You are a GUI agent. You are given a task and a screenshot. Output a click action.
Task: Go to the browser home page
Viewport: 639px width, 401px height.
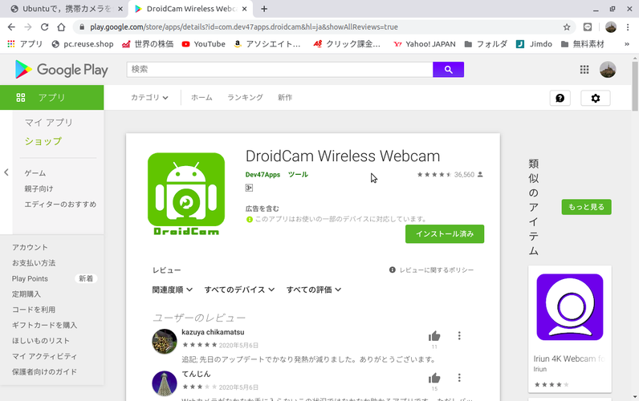click(x=61, y=27)
